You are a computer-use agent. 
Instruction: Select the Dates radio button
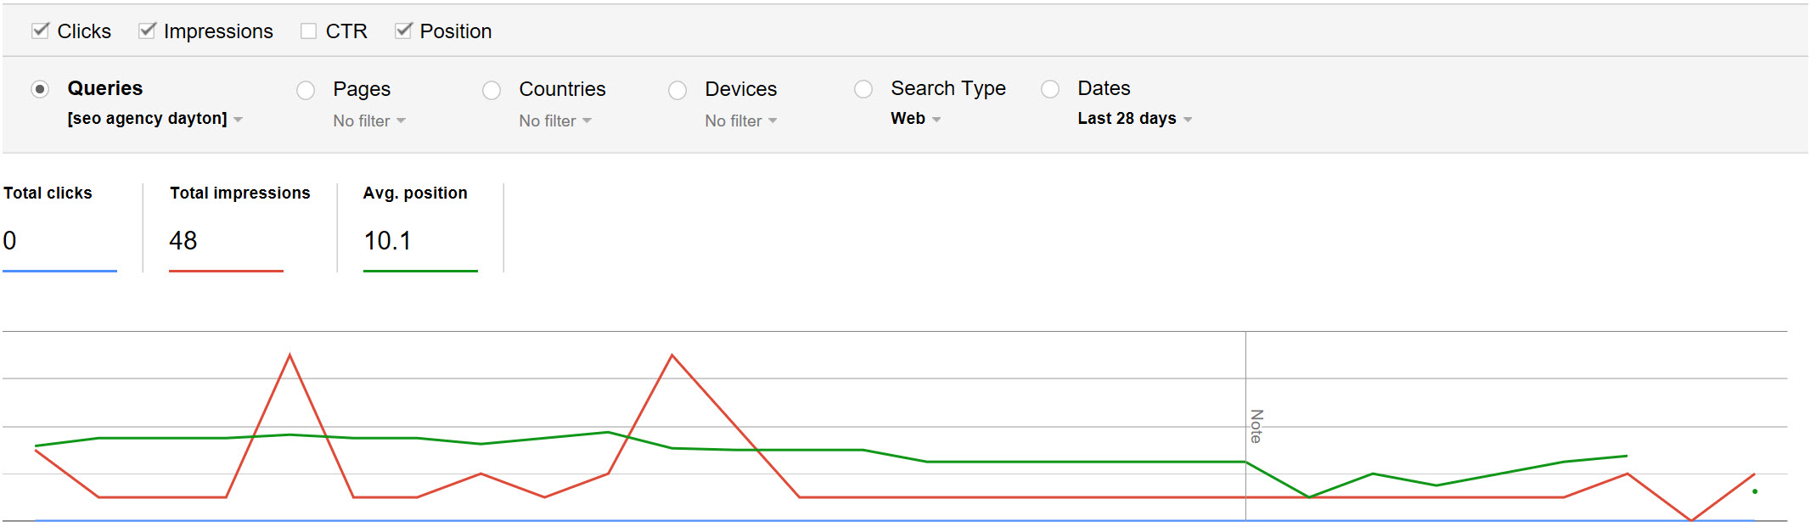click(x=1050, y=89)
